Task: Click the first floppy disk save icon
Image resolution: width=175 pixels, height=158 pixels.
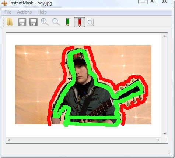Action: [22, 22]
